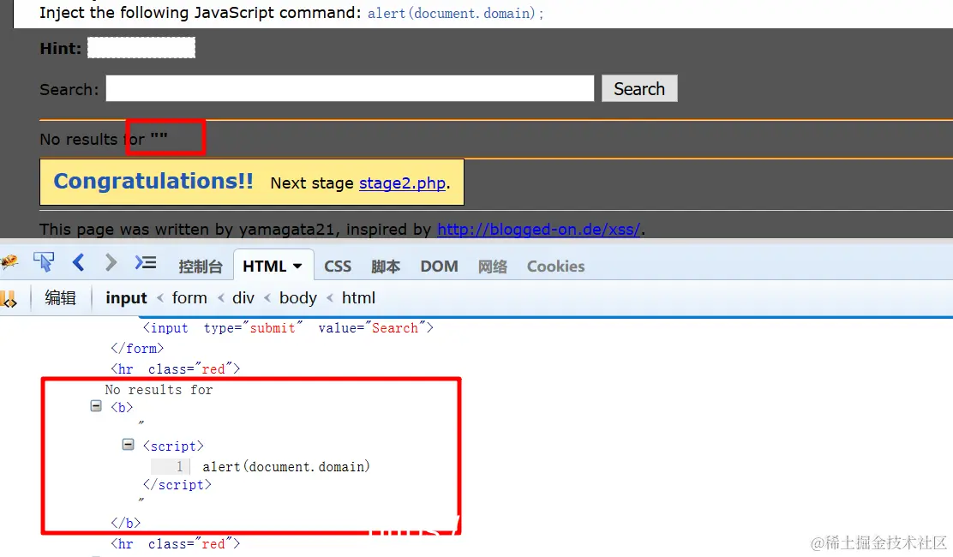Switch to the CSS tab
Viewport: 953px width, 557px height.
[x=338, y=266]
